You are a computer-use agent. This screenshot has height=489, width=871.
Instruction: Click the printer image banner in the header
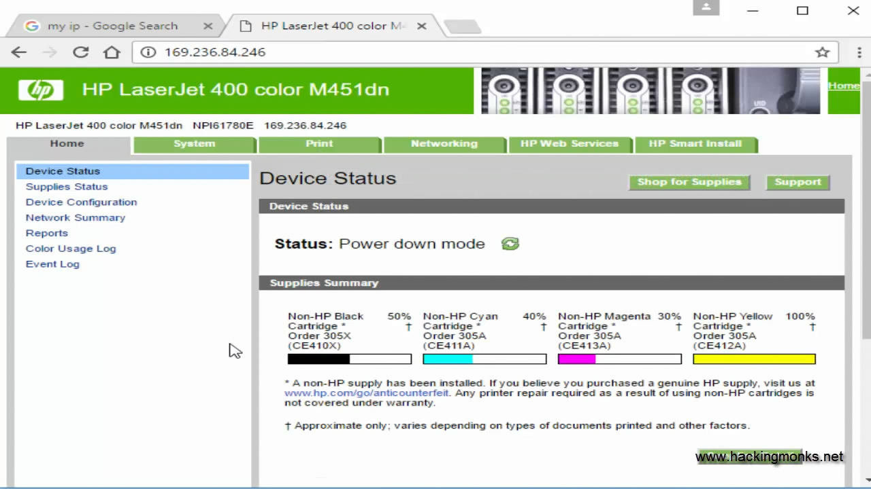coord(650,90)
